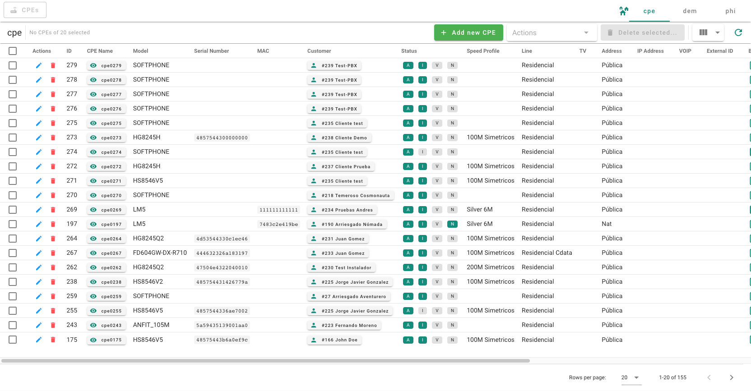The height and width of the screenshot is (391, 751).
Task: Delete CPE 273 with trash icon
Action: [53, 138]
